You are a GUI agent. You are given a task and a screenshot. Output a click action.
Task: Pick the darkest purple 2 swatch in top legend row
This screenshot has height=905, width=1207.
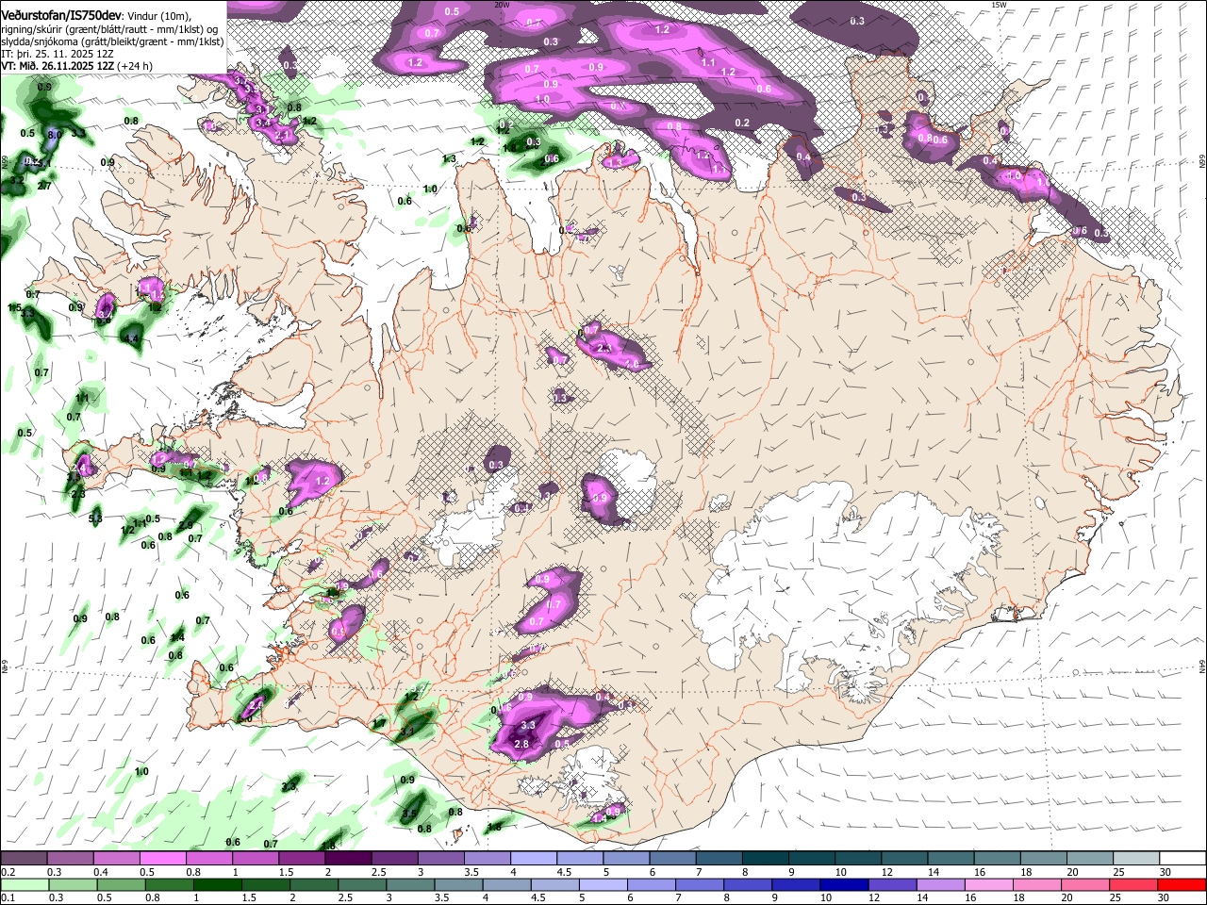[347, 859]
